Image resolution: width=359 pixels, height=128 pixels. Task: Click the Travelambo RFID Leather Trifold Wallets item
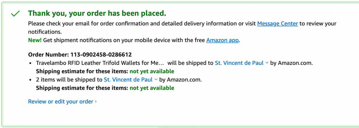(x=100, y=63)
